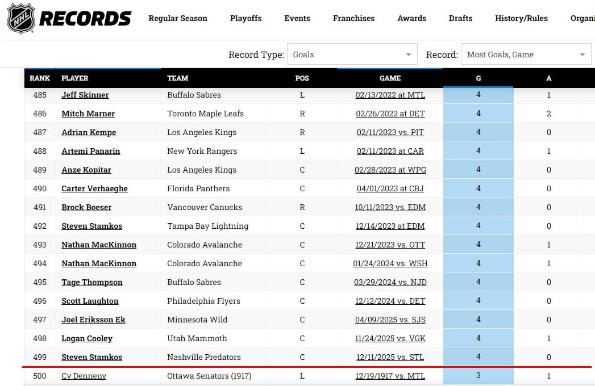This screenshot has width=595, height=386.
Task: Open the 04/01/2023 at CBJ game link
Action: [x=390, y=188]
